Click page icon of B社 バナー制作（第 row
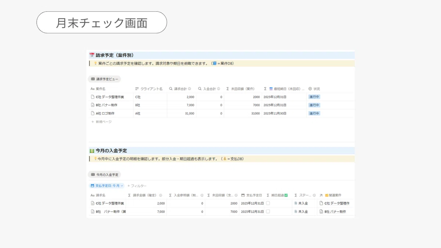The width and height of the screenshot is (441, 248). pyautogui.click(x=93, y=212)
